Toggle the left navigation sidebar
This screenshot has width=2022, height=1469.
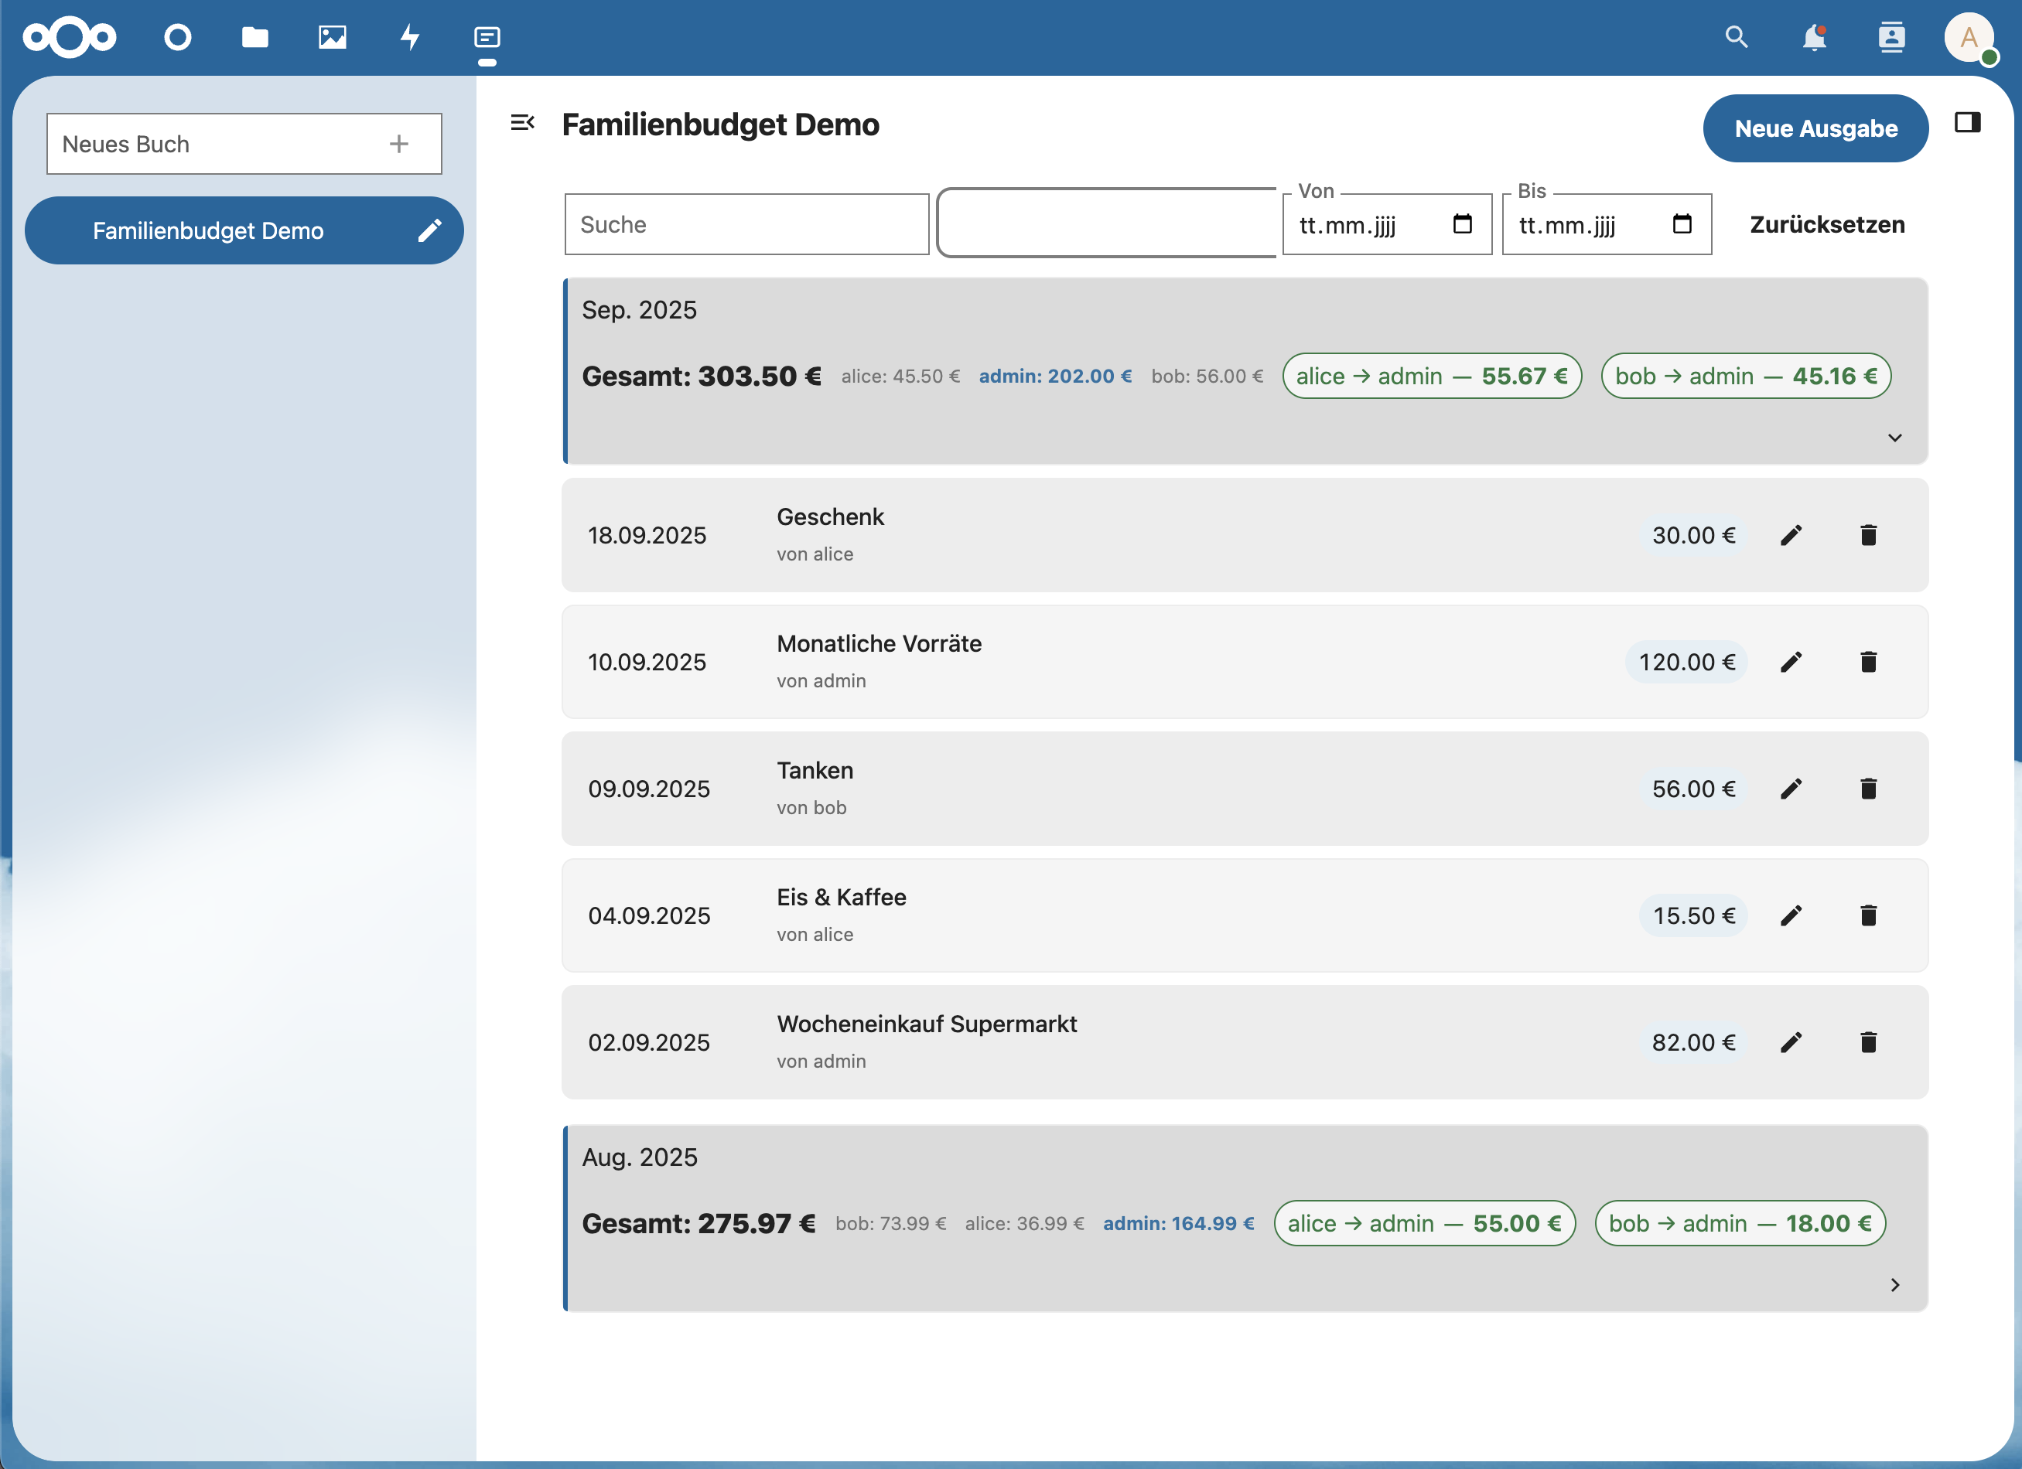tap(522, 123)
